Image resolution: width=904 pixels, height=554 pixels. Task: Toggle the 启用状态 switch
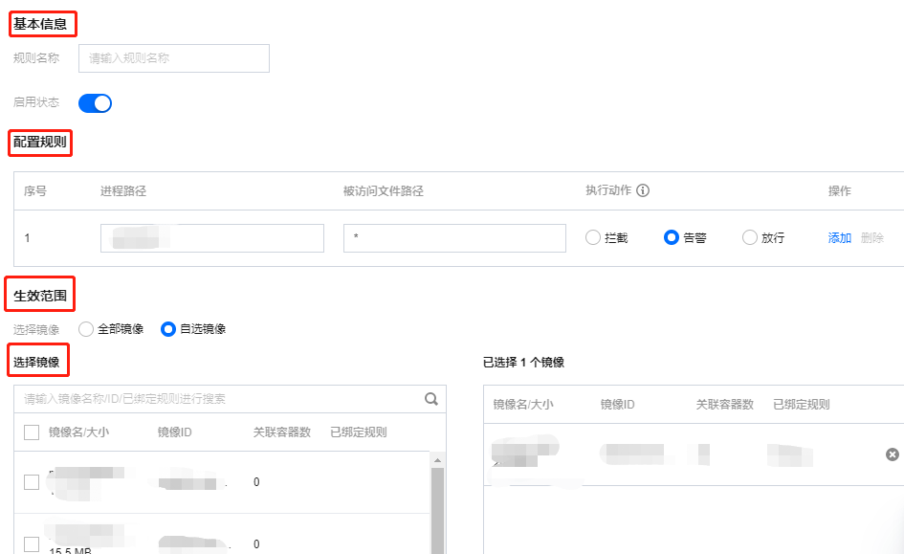click(95, 102)
